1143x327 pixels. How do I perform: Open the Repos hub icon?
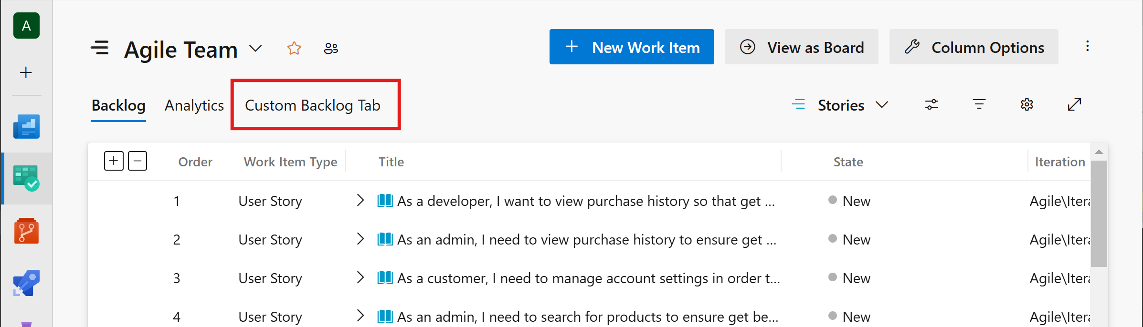point(26,231)
